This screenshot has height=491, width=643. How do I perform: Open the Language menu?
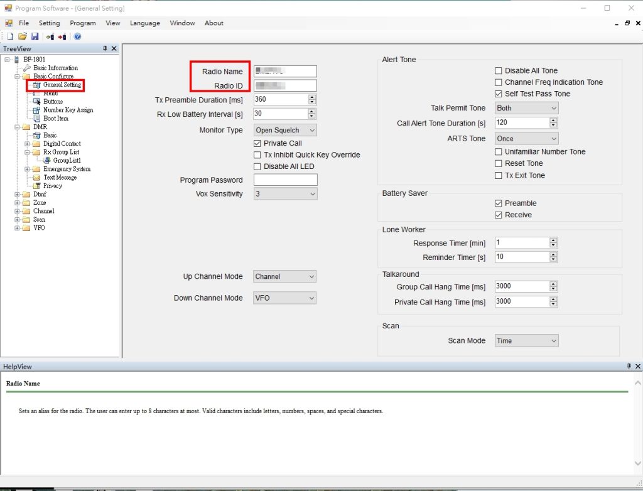145,23
